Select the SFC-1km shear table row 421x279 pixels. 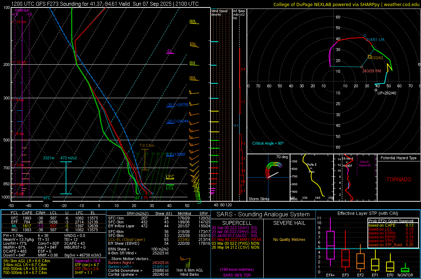point(159,218)
